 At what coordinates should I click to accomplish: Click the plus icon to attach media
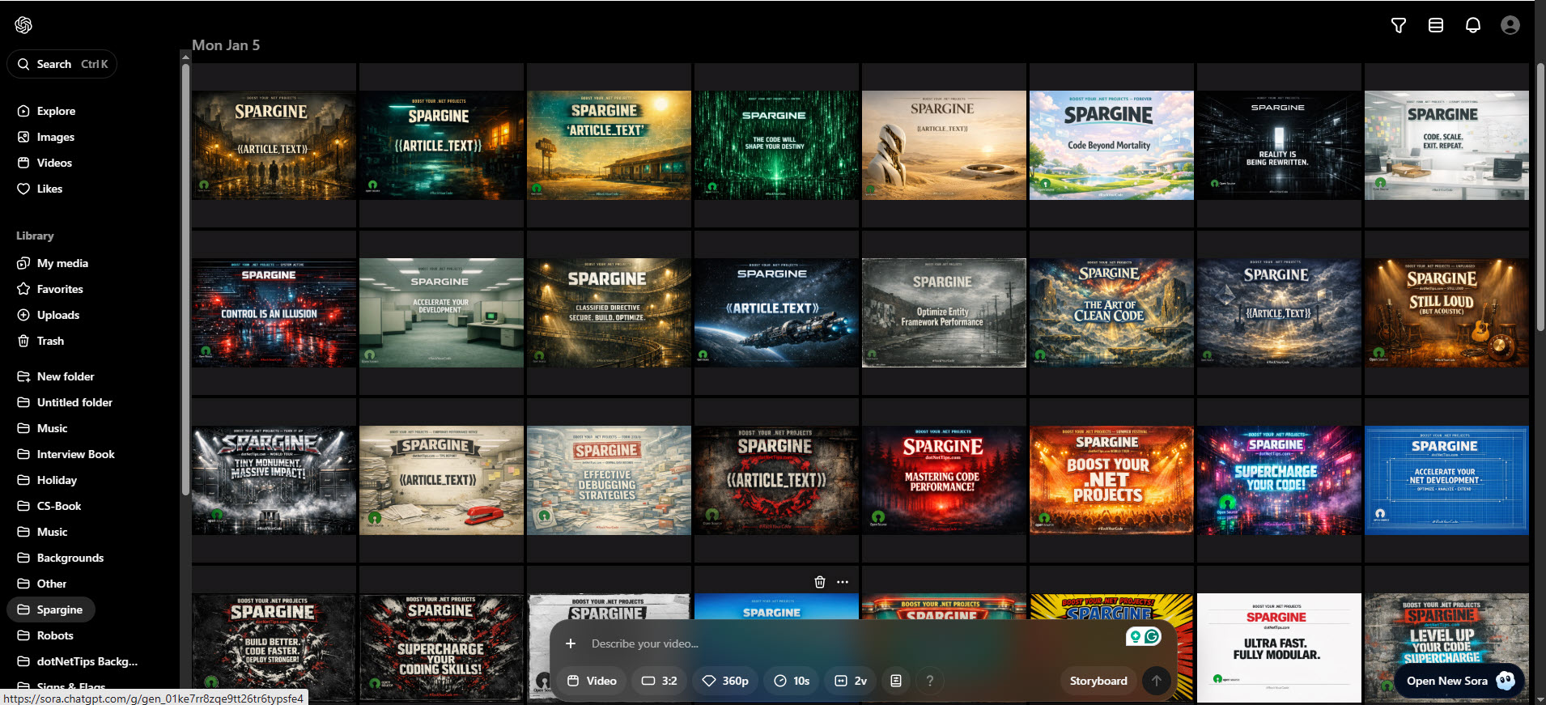pyautogui.click(x=571, y=643)
